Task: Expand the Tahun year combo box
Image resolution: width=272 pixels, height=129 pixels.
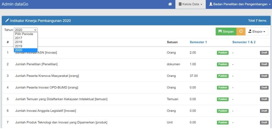Action: click(25, 30)
